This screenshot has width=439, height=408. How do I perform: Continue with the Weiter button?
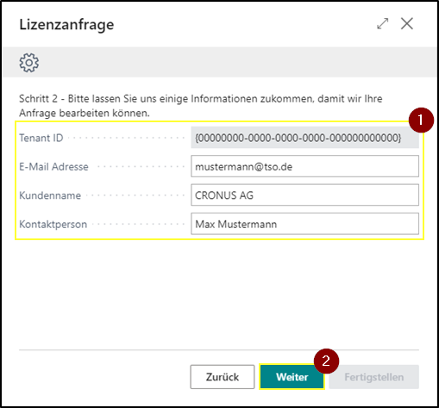click(x=292, y=377)
